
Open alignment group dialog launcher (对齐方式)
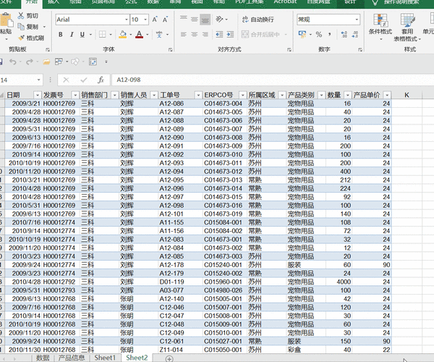[289, 49]
